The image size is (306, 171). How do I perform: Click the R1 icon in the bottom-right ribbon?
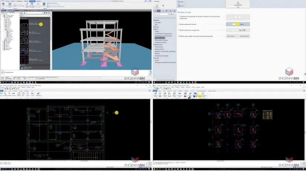(x=195, y=94)
